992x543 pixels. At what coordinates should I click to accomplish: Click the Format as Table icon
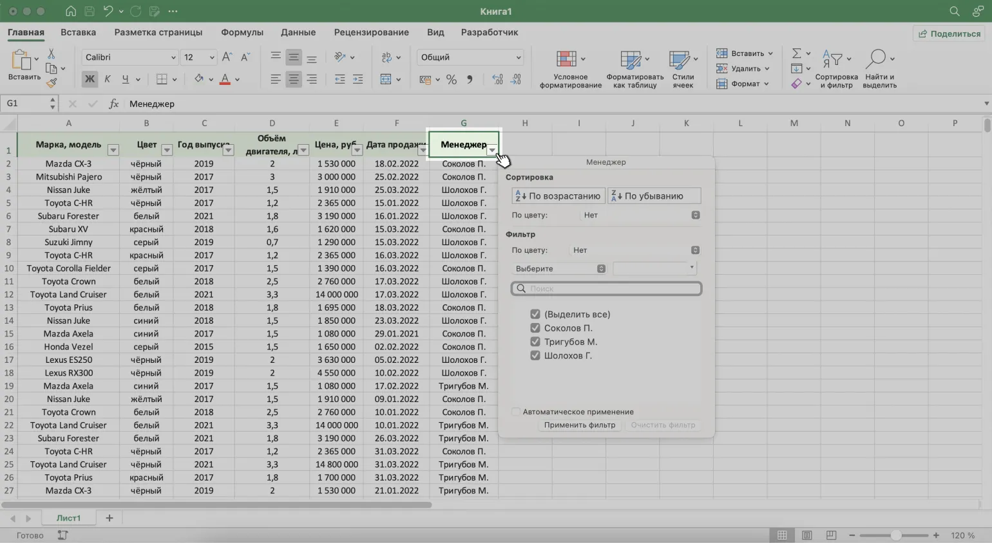pyautogui.click(x=630, y=59)
